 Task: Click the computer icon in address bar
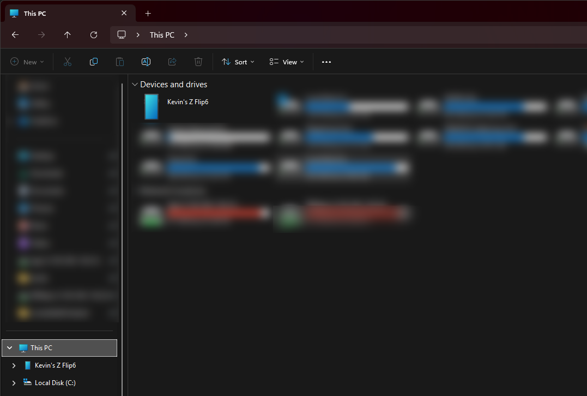click(122, 35)
